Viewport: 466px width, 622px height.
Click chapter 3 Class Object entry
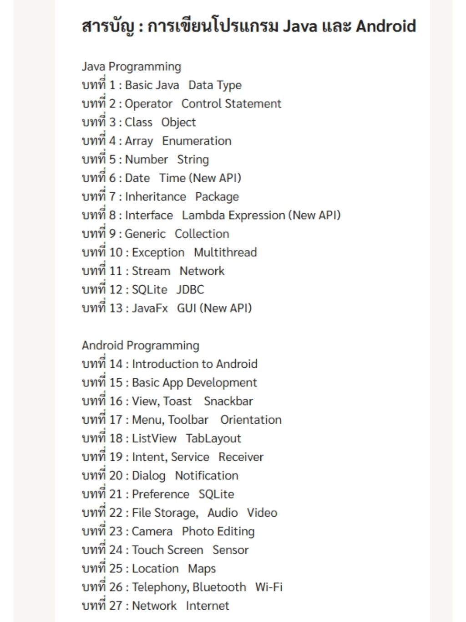coord(139,123)
